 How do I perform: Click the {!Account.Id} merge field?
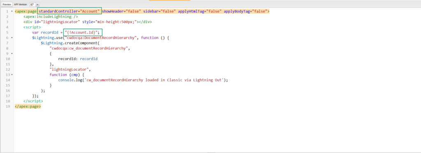(81, 32)
